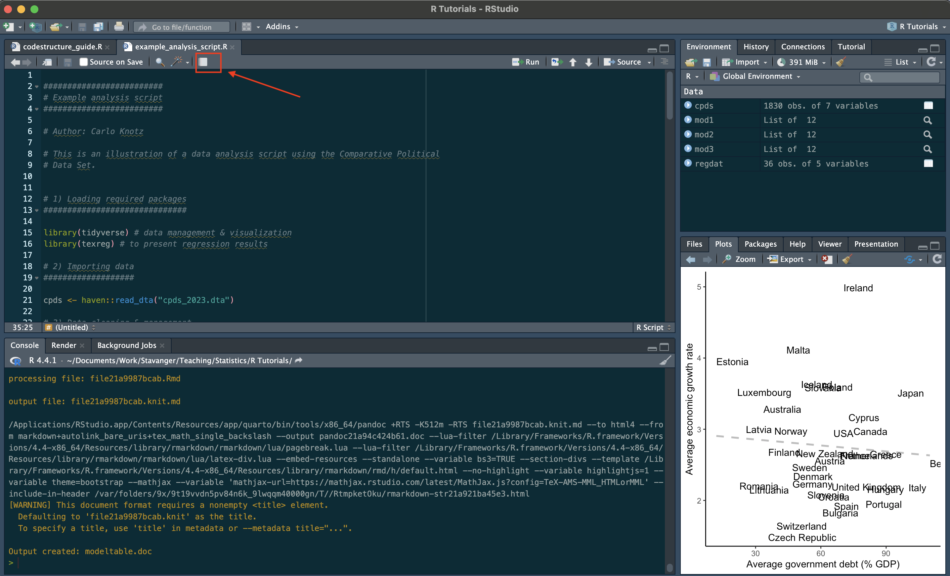Remove current plot with red X icon
950x576 pixels.
[x=826, y=259]
